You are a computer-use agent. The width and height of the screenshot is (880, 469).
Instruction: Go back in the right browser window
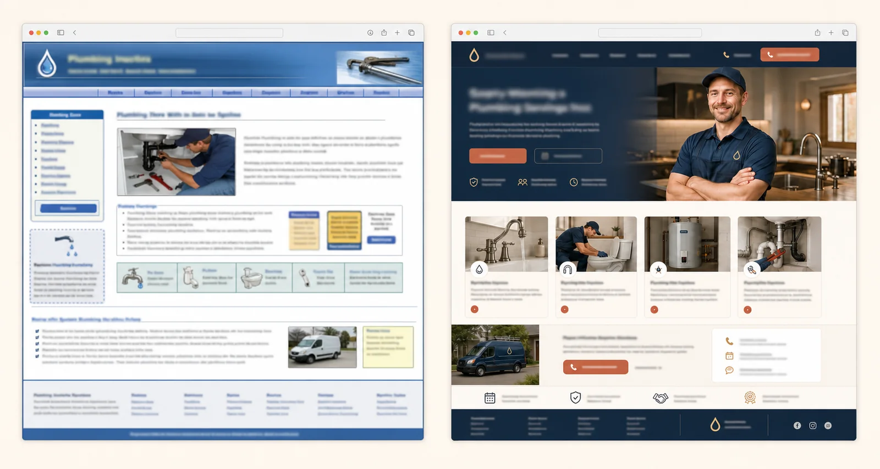505,33
